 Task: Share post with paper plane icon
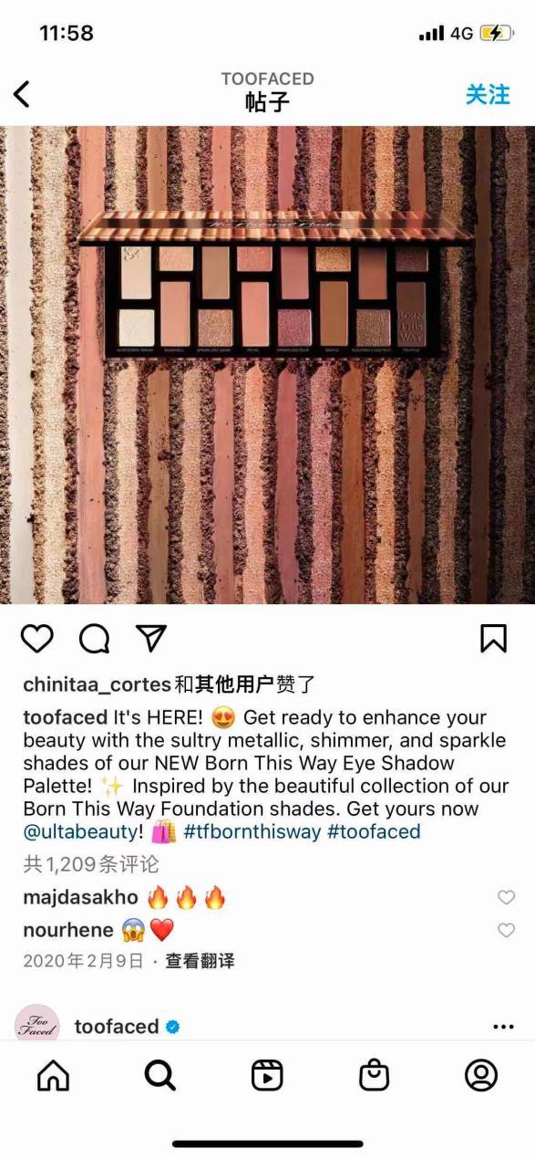coord(151,638)
